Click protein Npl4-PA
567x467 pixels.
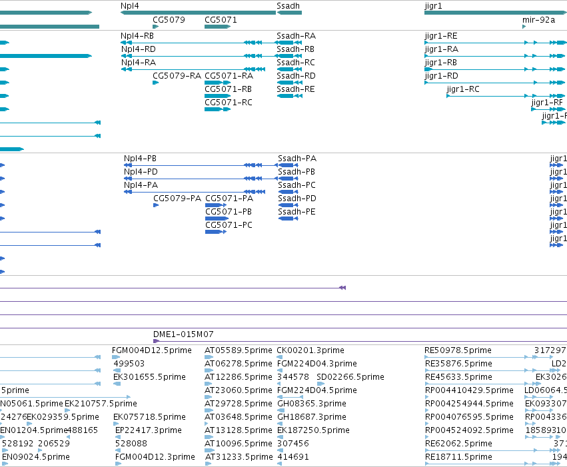[141, 185]
